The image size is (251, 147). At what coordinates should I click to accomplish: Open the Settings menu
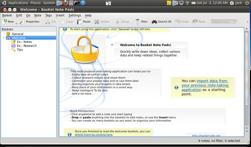(75, 15)
